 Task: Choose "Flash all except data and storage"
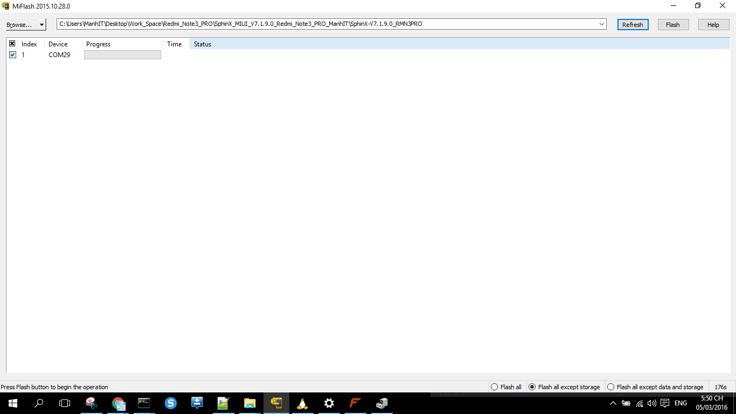pos(611,387)
